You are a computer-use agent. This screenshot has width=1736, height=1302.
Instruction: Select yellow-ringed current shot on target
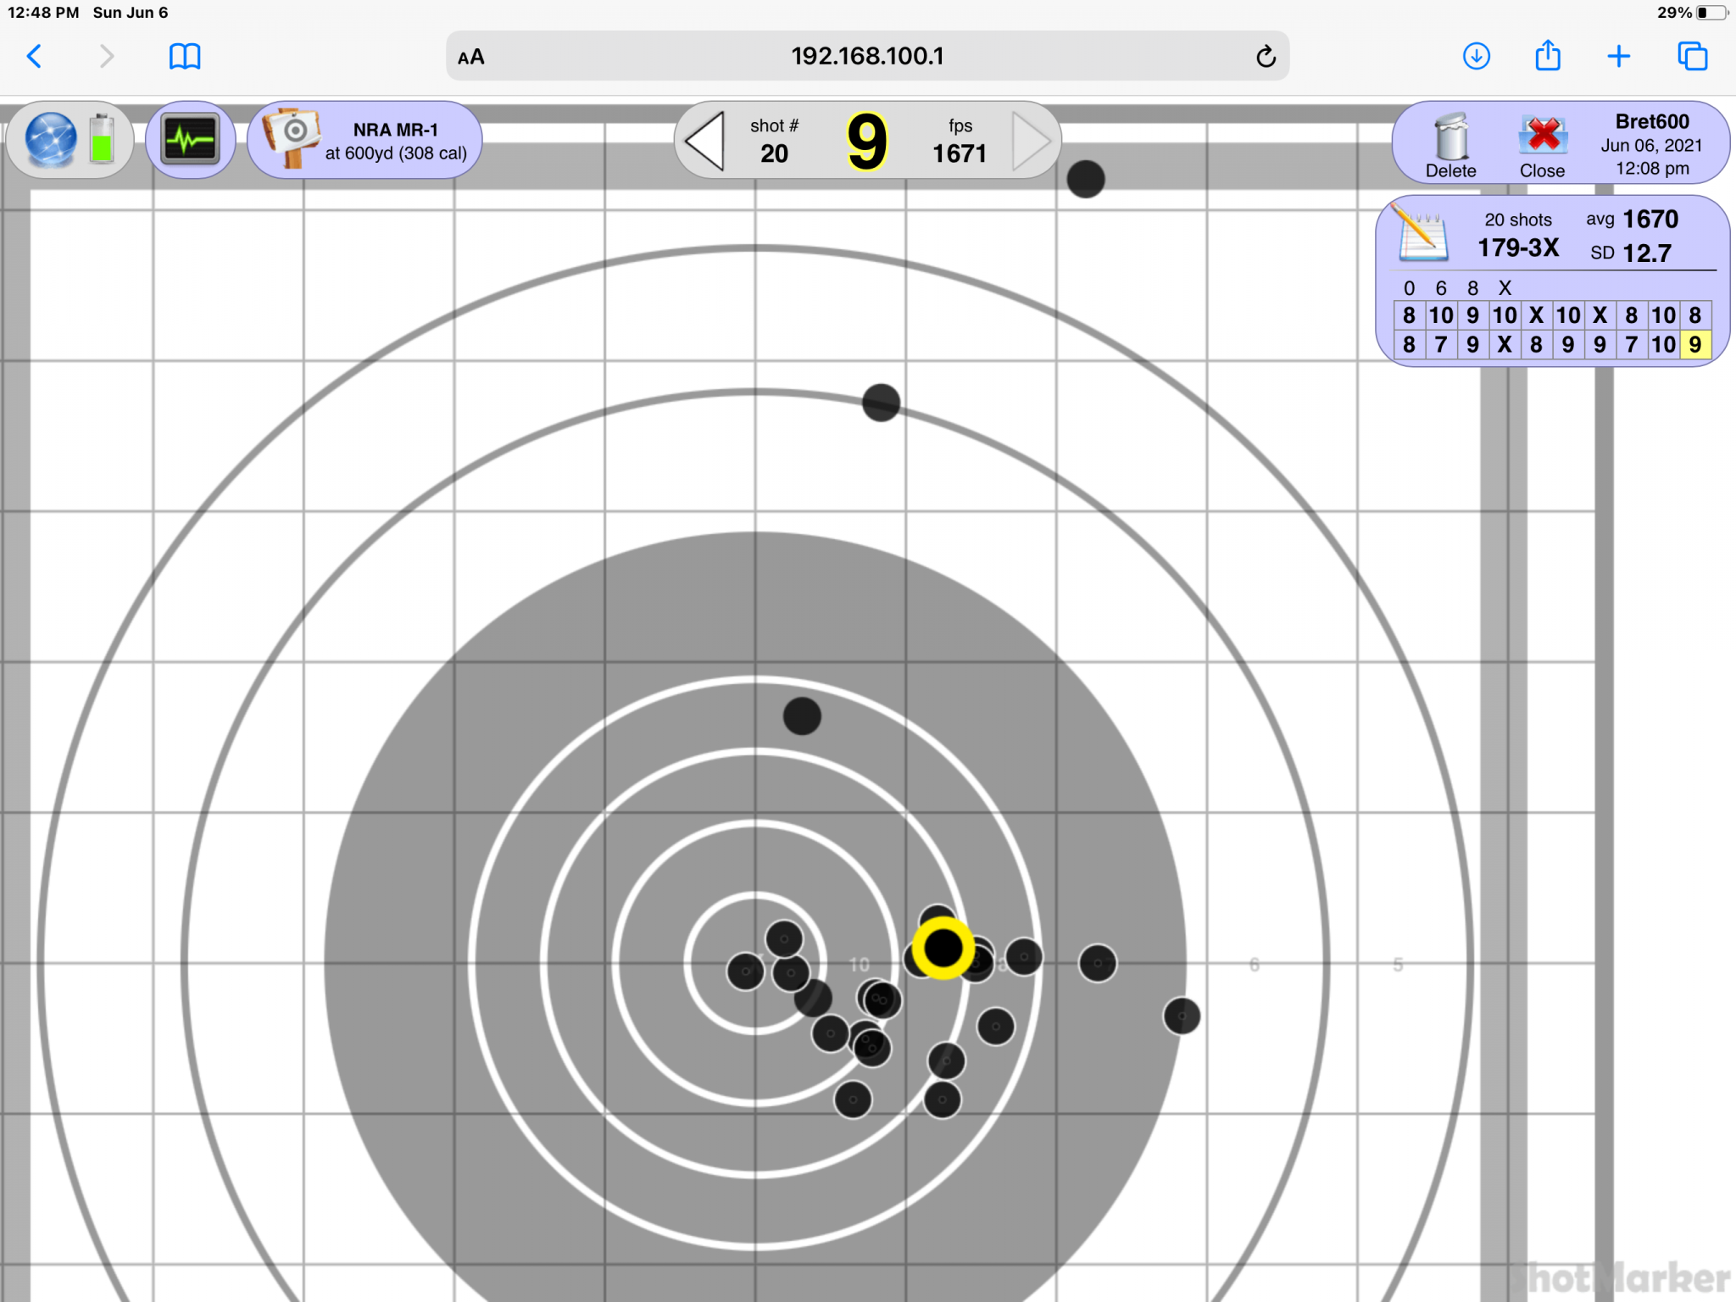coord(943,948)
